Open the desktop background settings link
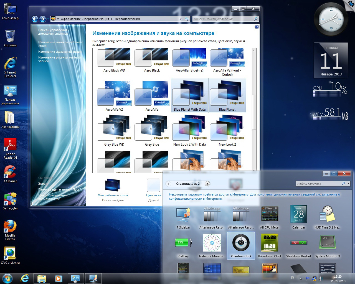Image resolution: width=355 pixels, height=284 pixels. [x=113, y=195]
